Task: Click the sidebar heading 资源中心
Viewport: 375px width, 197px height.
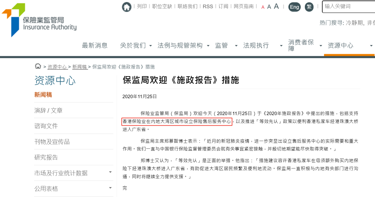Action: pyautogui.click(x=55, y=80)
